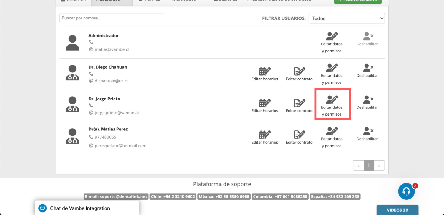444x215 pixels.
Task: Go to next page in pagination
Action: [x=379, y=166]
